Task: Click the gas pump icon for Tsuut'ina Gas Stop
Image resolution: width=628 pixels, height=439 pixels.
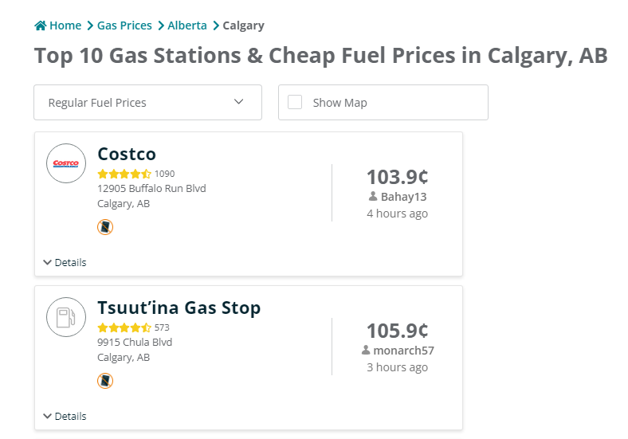Action: tap(66, 317)
